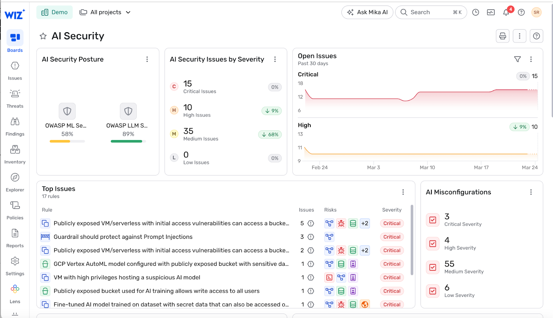Click the Critical Severity misconfigurations checkbox icon
Viewport: 553px width, 318px height.
pyautogui.click(x=433, y=220)
